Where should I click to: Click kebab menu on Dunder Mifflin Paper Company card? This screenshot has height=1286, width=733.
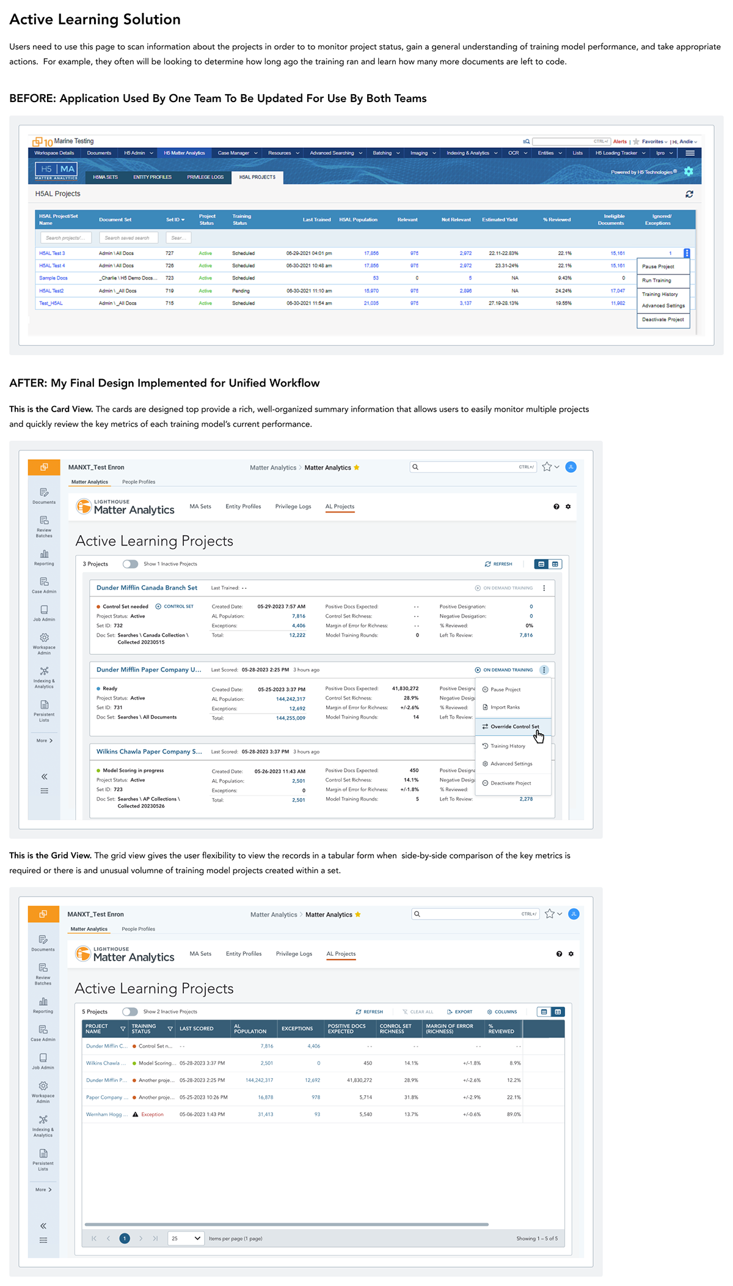click(544, 670)
